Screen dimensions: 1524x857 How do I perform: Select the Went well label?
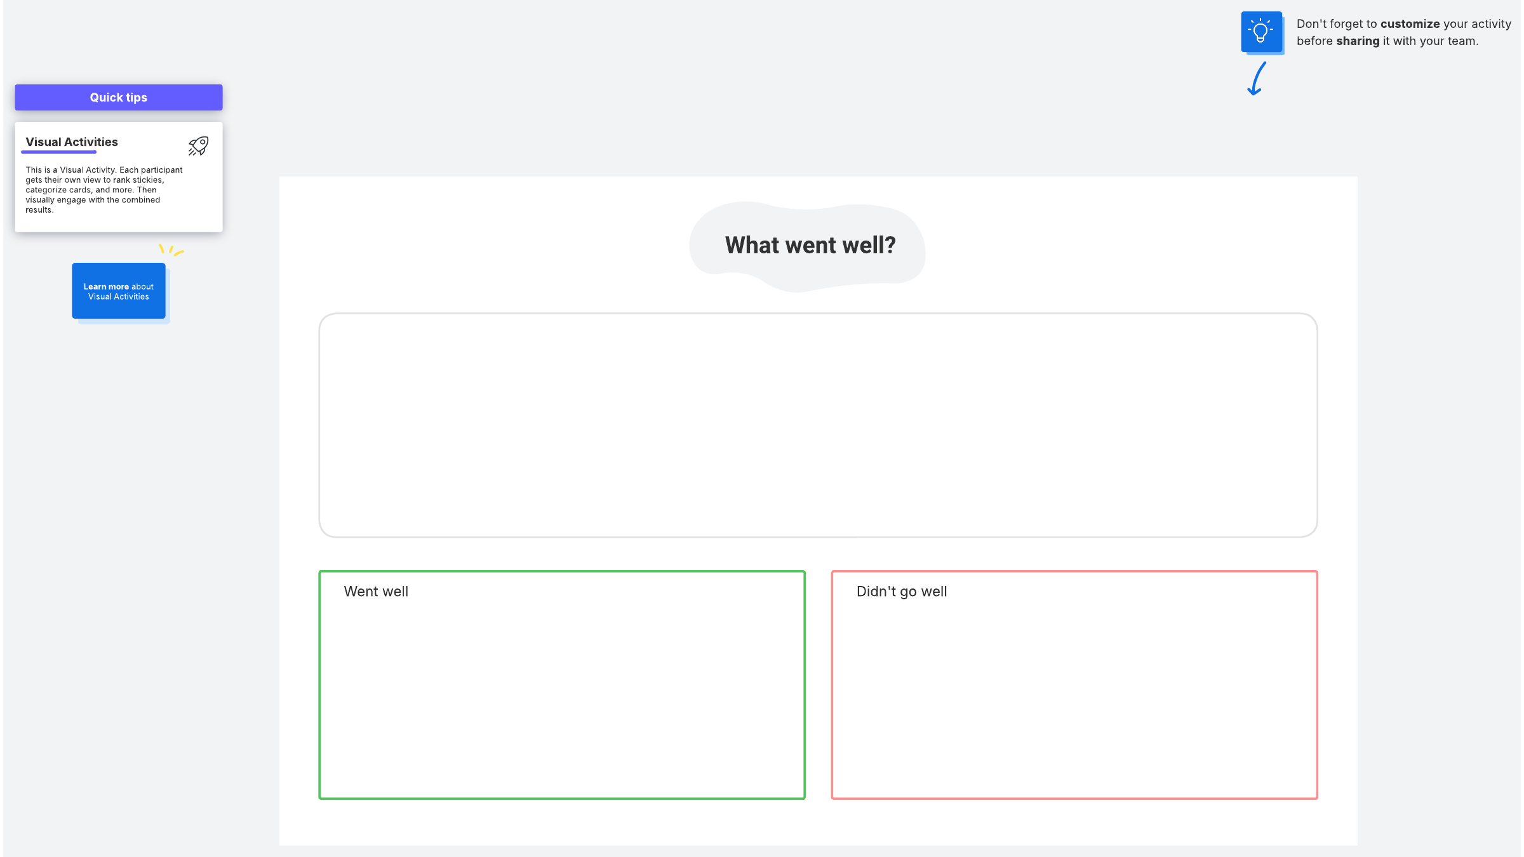click(376, 592)
